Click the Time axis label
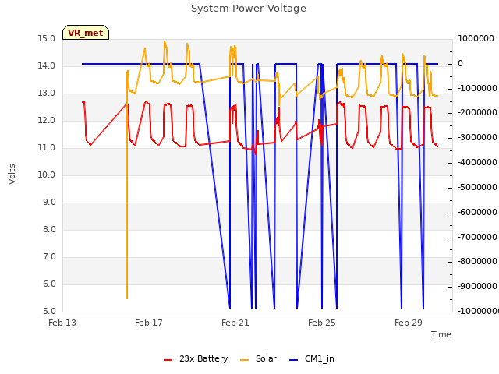499x374 pixels. pyautogui.click(x=441, y=334)
